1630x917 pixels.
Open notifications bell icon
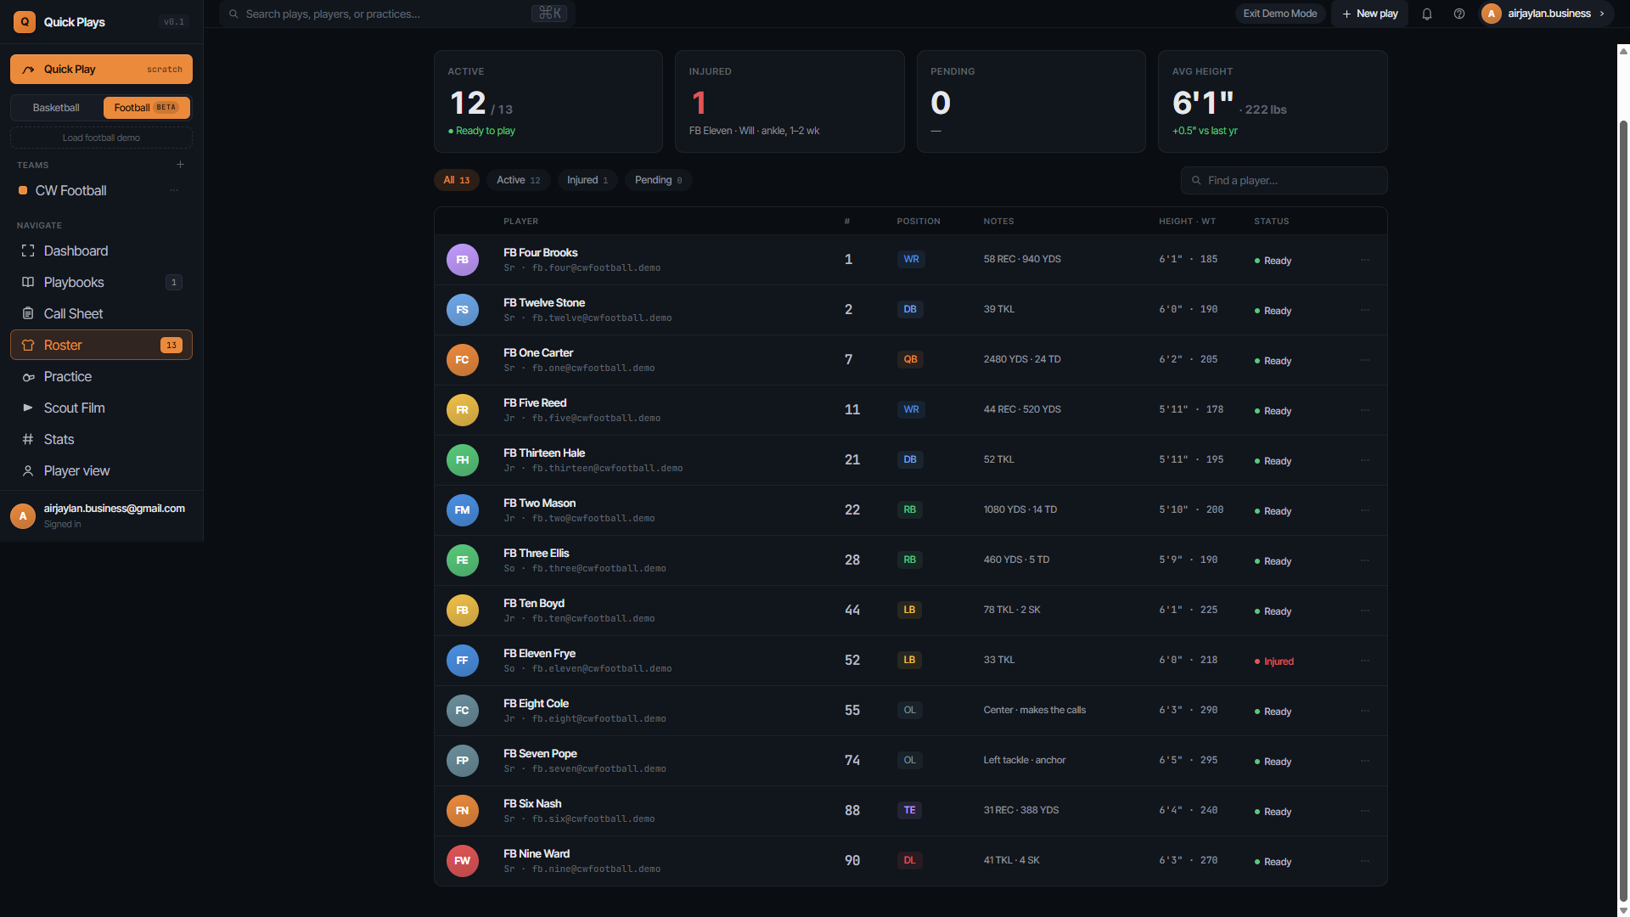[1427, 14]
